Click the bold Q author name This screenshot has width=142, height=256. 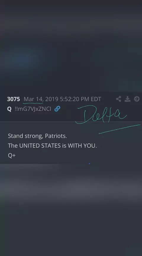(9, 109)
